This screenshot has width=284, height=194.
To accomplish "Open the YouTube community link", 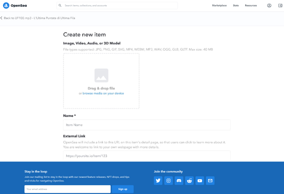I will [200, 181].
